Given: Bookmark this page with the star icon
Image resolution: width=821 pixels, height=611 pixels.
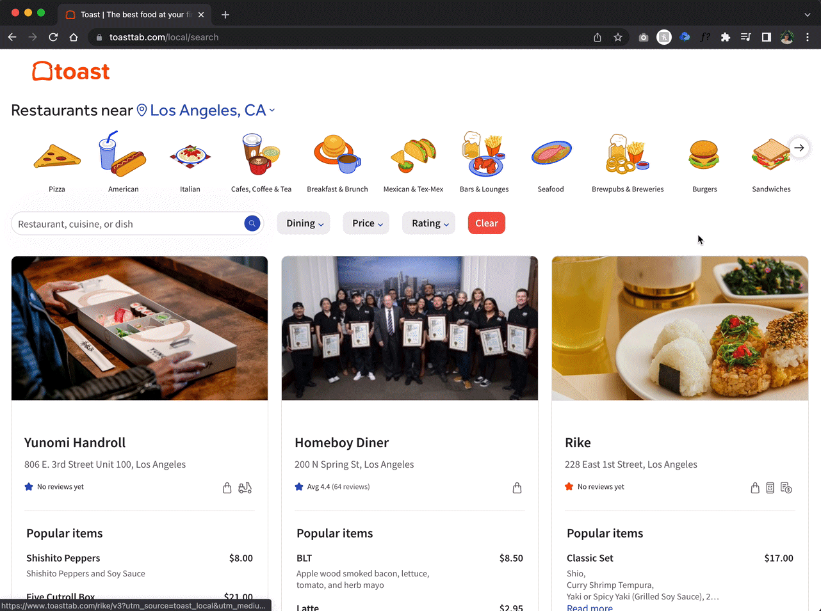Looking at the screenshot, I should click(x=618, y=37).
